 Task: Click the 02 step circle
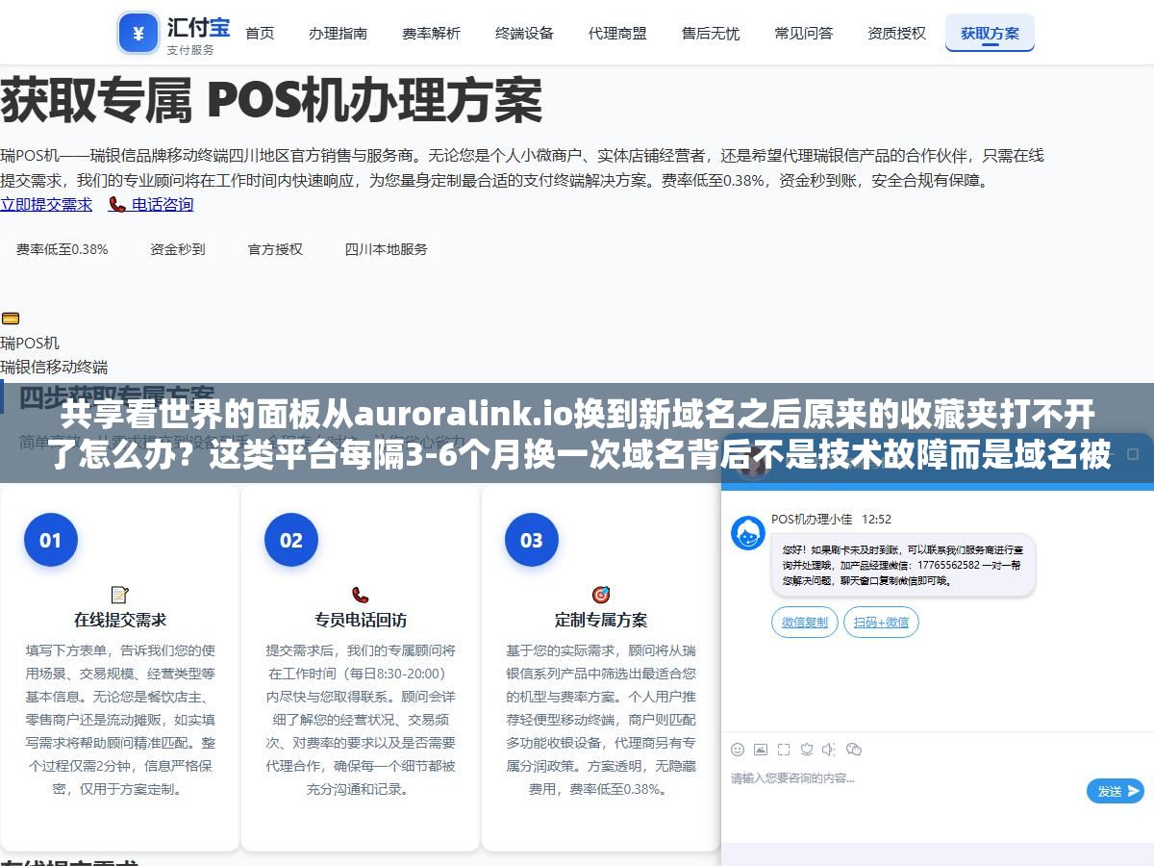pos(290,540)
